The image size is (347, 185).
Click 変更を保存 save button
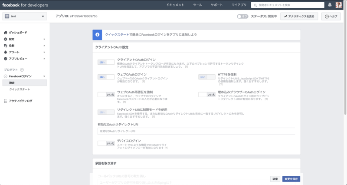tap(291, 179)
